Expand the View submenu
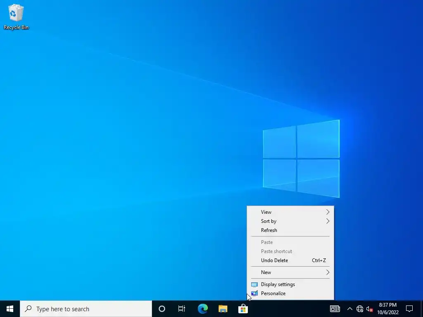The height and width of the screenshot is (317, 423). pos(290,212)
